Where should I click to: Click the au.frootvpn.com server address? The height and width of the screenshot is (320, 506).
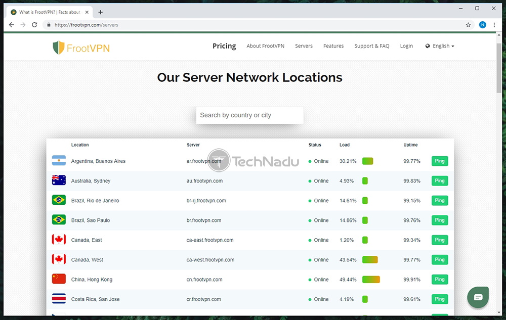pos(204,181)
